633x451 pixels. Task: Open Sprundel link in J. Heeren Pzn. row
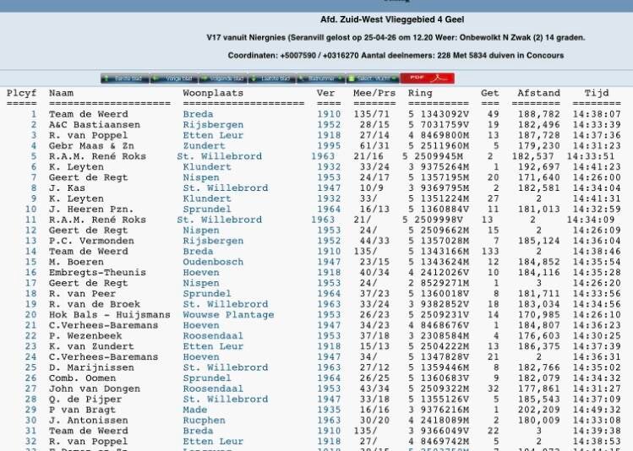(x=207, y=209)
